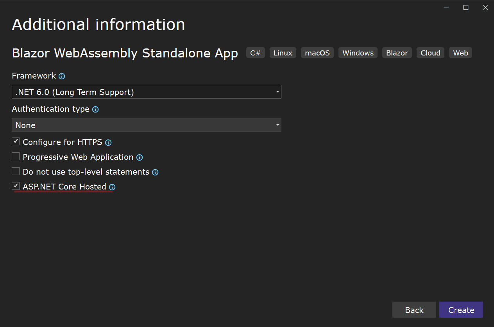Image resolution: width=494 pixels, height=327 pixels.
Task: Click the Cloud tag
Action: (430, 53)
